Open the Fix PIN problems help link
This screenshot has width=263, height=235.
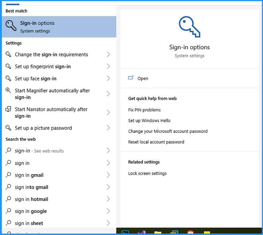pyautogui.click(x=144, y=110)
